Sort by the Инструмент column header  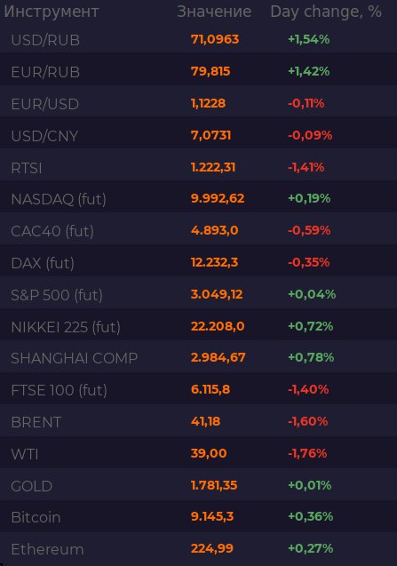(52, 12)
